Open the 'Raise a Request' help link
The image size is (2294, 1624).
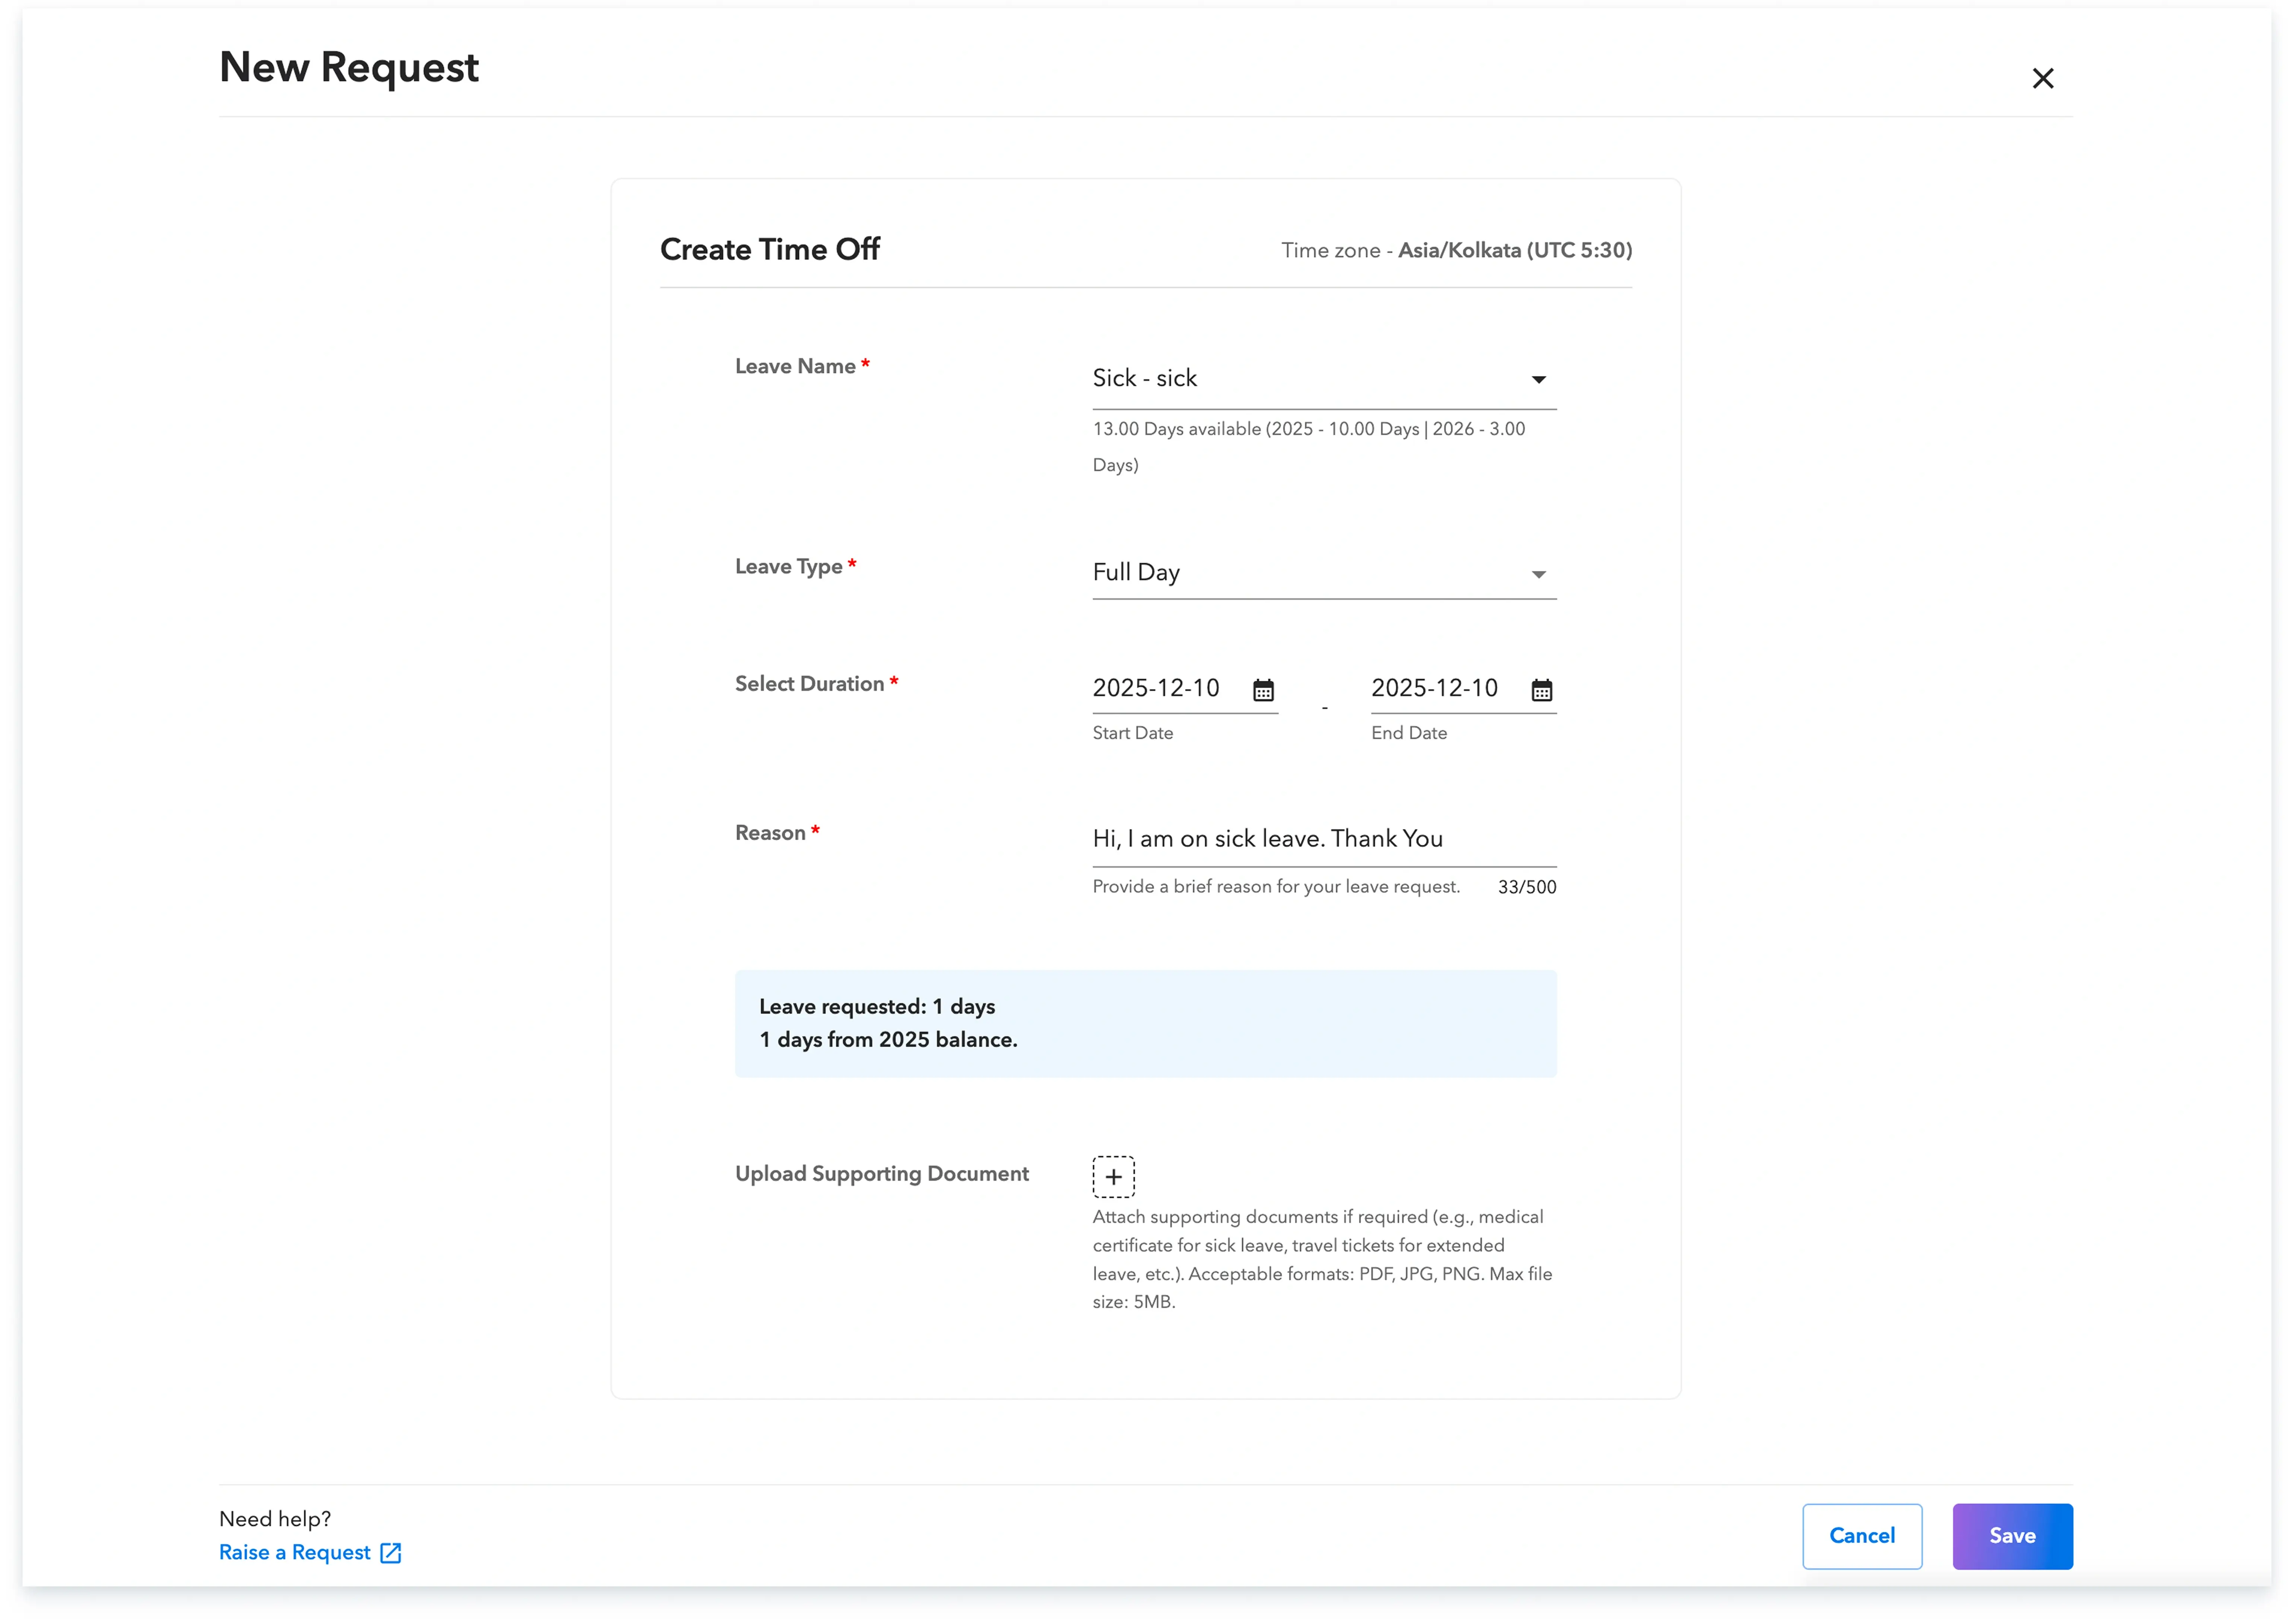(295, 1553)
